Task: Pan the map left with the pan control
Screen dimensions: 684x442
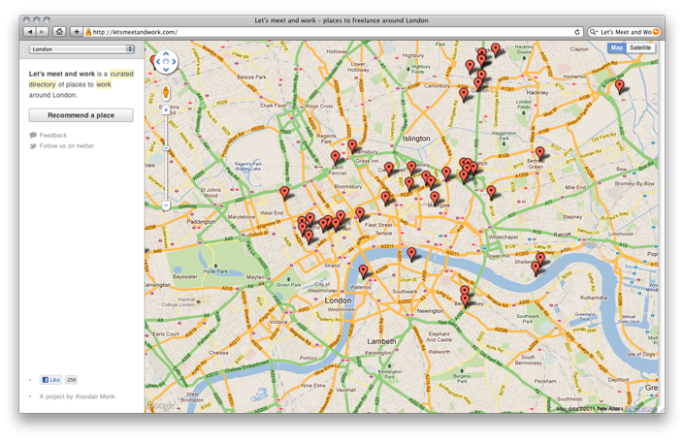Action: (158, 61)
